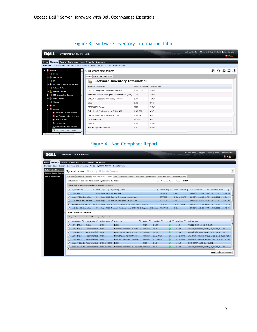Filter the Model Type column
257x332 pixels.
pyautogui.click(x=108, y=190)
